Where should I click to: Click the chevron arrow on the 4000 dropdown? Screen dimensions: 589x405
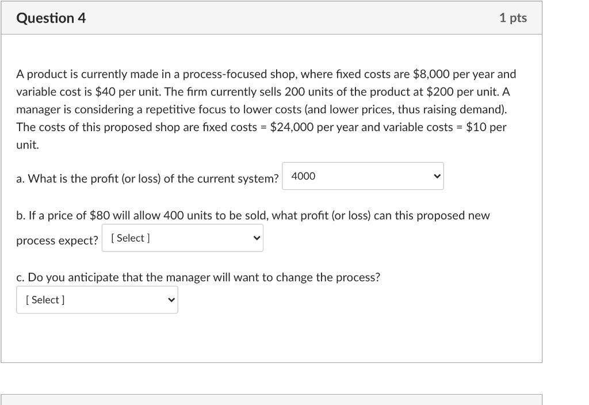coord(437,176)
